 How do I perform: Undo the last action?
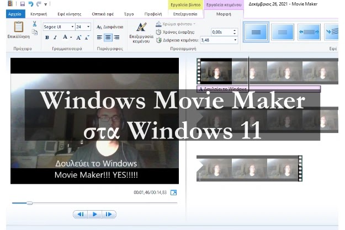[30, 4]
